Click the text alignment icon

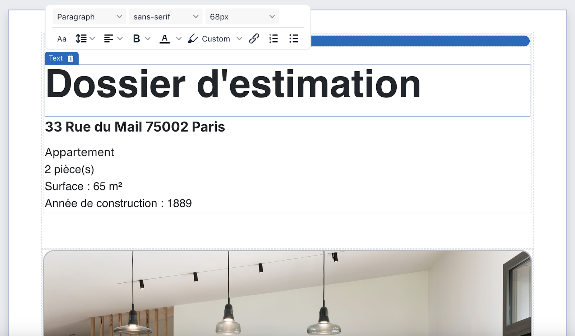109,38
